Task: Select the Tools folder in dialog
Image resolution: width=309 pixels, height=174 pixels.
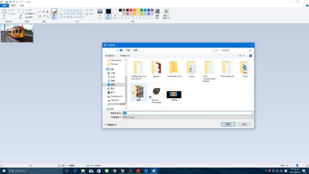Action: point(245,70)
